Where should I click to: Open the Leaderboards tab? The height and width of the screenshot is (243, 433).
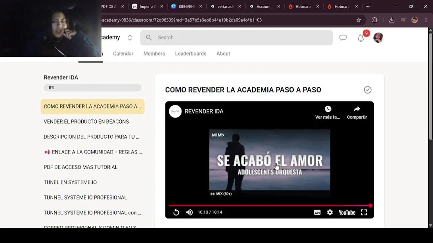click(x=191, y=54)
